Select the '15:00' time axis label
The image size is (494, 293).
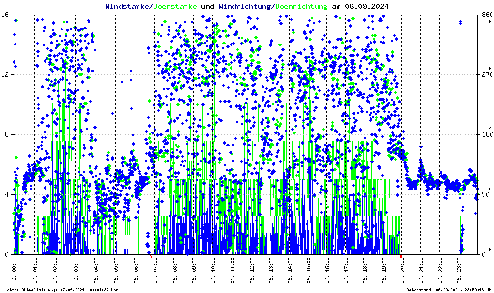(x=309, y=265)
